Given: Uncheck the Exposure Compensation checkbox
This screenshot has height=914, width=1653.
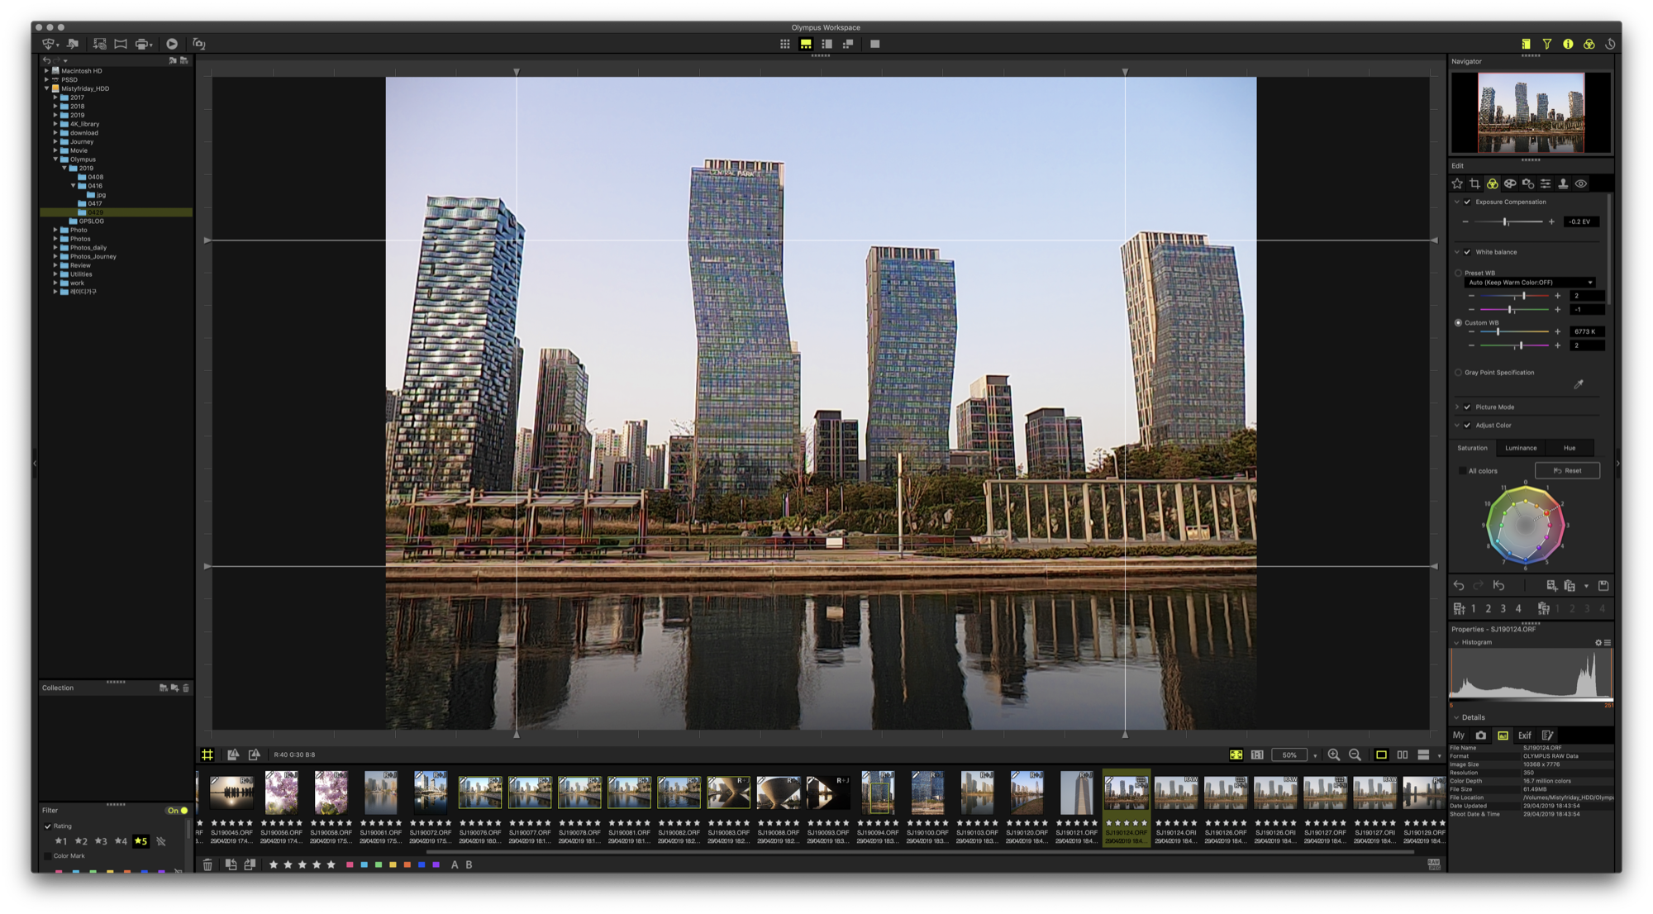Looking at the screenshot, I should point(1468,202).
